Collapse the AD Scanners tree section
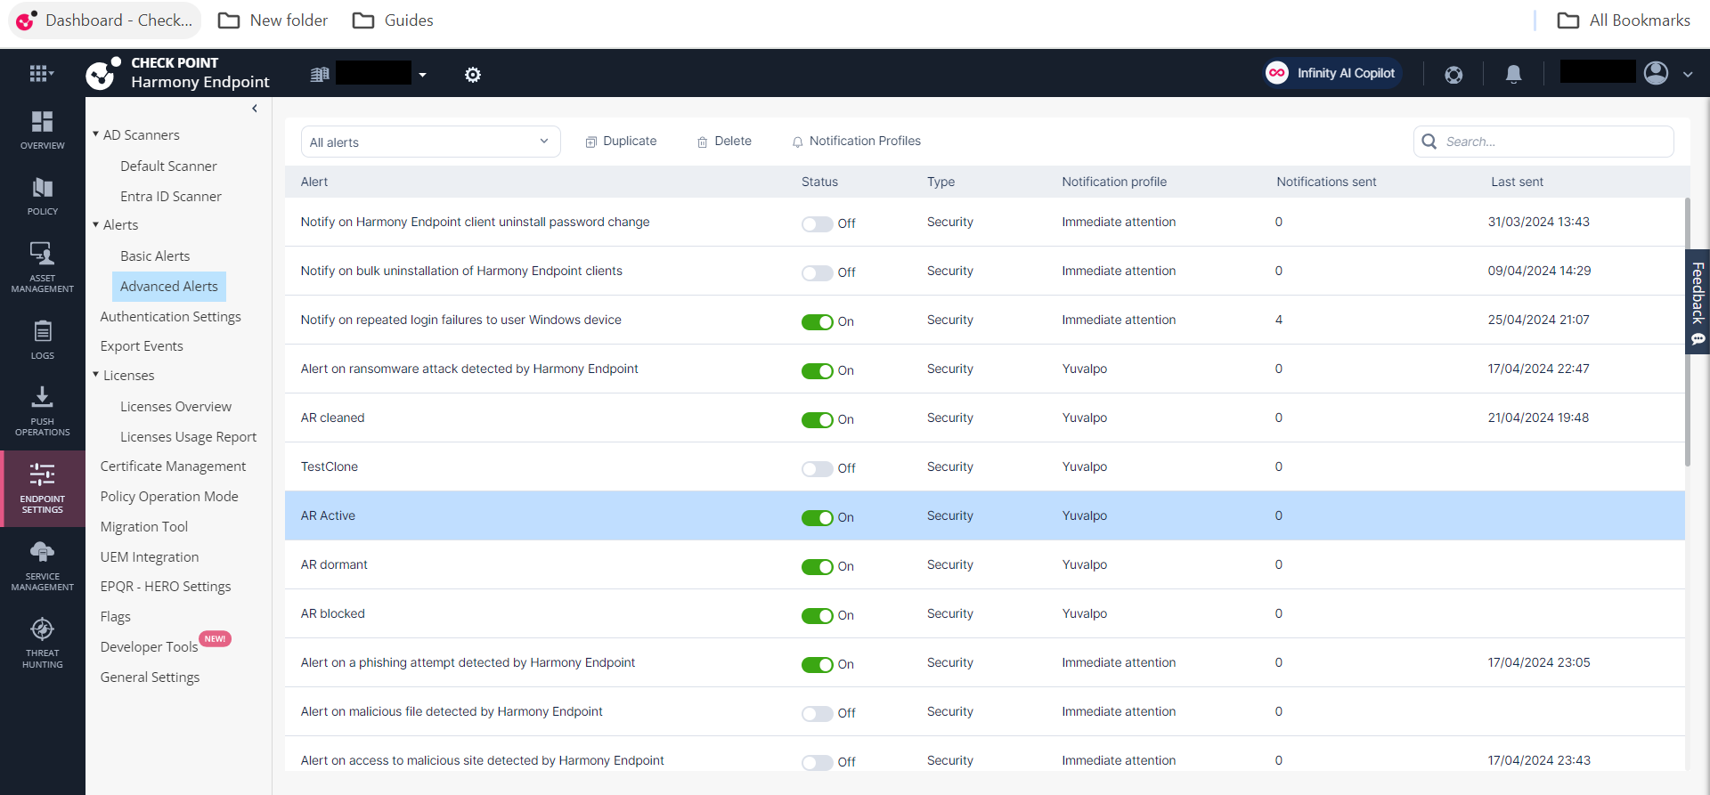Image resolution: width=1710 pixels, height=795 pixels. [96, 134]
